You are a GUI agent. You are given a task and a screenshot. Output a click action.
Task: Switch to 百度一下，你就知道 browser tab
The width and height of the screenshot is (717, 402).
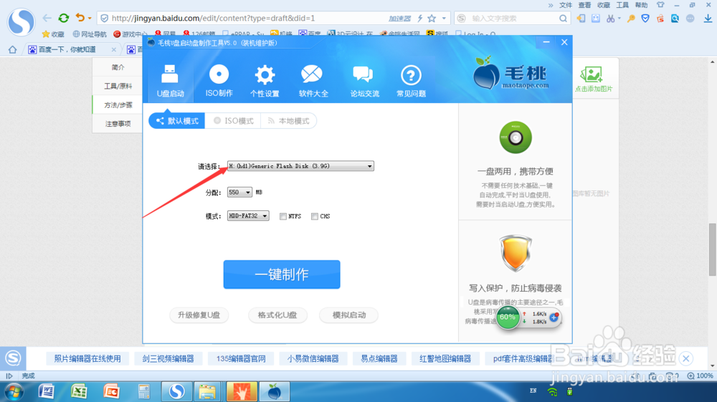67,49
